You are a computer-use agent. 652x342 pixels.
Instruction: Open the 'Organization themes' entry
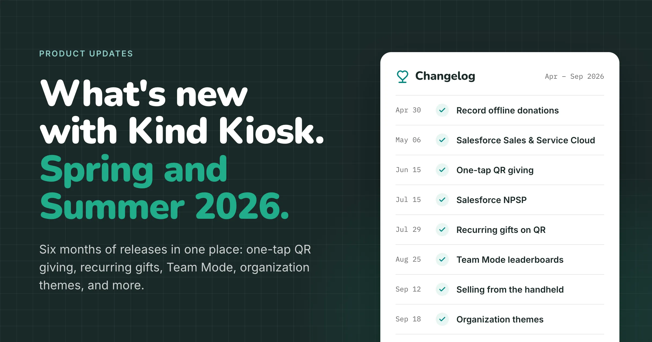point(500,319)
